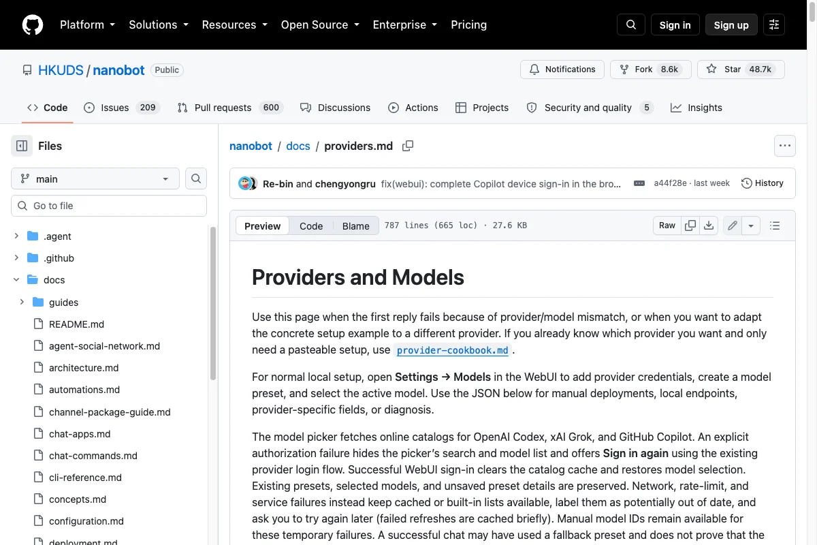The width and height of the screenshot is (817, 545).
Task: Open the search magnifier in header
Action: click(631, 25)
